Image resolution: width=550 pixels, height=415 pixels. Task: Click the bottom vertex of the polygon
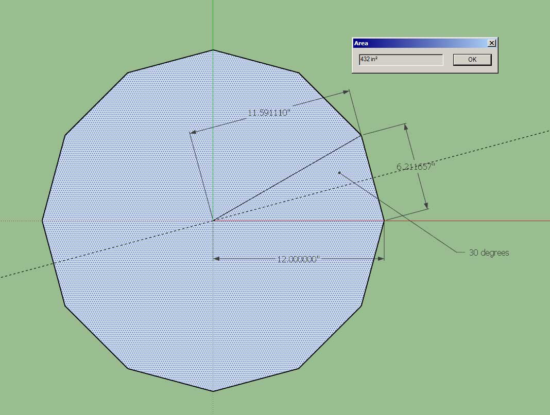(x=213, y=391)
